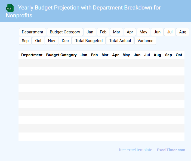This screenshot has width=191, height=161.
Task: Click the Sep month tag
Action: [25, 41]
